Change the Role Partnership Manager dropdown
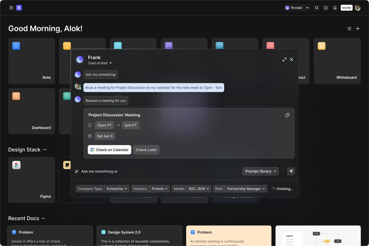 click(x=246, y=189)
